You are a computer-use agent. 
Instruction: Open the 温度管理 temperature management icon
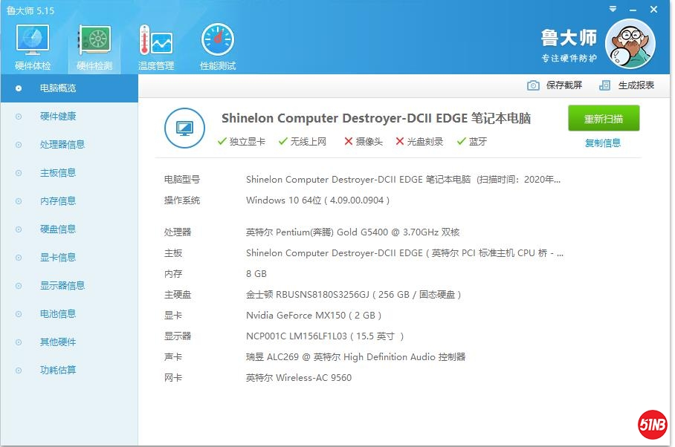[x=155, y=42]
